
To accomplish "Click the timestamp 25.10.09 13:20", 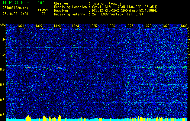I will click(x=15, y=14).
